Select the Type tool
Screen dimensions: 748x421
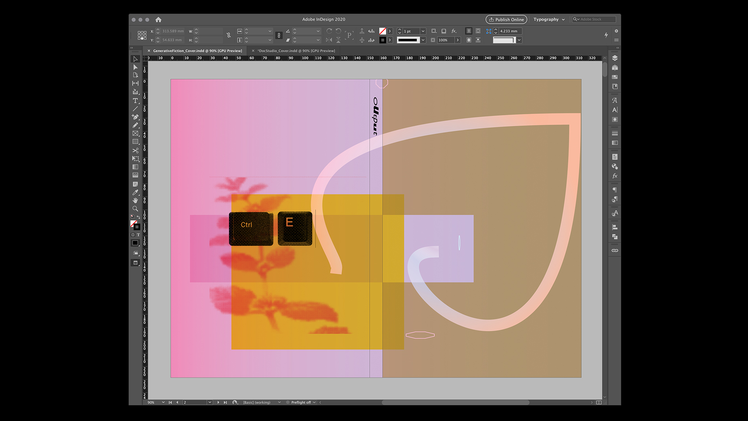tap(135, 101)
